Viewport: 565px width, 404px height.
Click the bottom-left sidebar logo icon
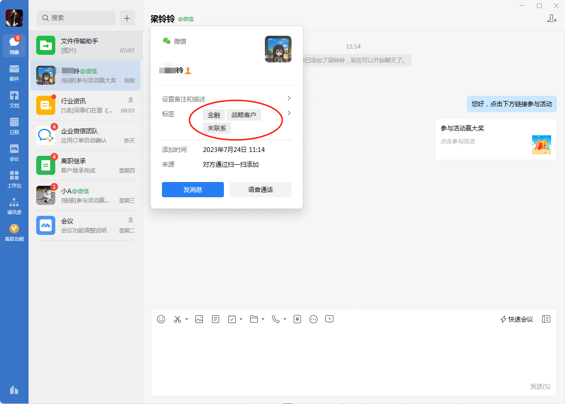coord(14,390)
